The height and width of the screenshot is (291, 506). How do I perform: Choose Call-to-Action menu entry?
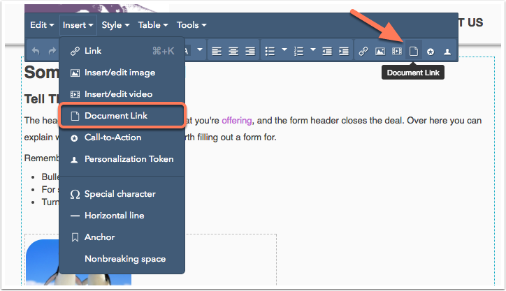pyautogui.click(x=122, y=137)
